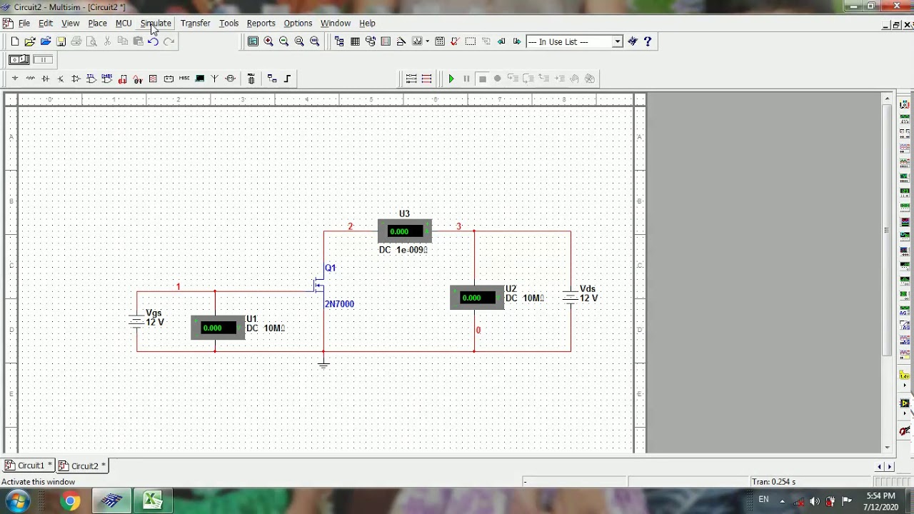Select the U3 ammeter display
The image size is (914, 514).
(405, 231)
